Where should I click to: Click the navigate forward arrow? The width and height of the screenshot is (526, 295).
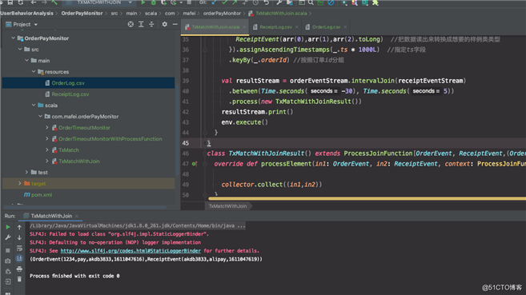tap(44, 2)
